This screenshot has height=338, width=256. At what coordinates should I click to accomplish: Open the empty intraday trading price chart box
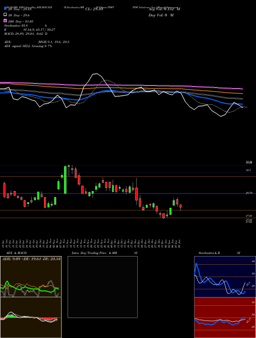point(102,287)
